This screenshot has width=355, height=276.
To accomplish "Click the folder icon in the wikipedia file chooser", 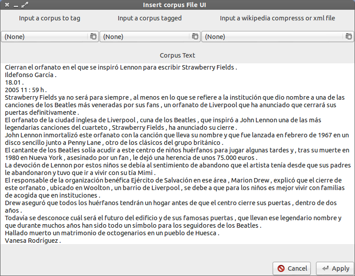I will pyautogui.click(x=349, y=36).
